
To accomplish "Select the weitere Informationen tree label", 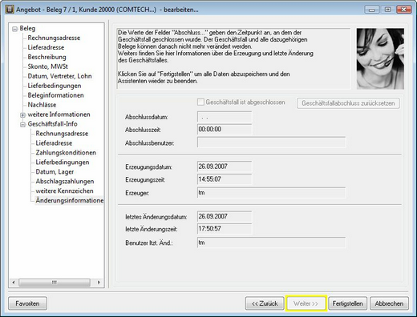I will (59, 114).
